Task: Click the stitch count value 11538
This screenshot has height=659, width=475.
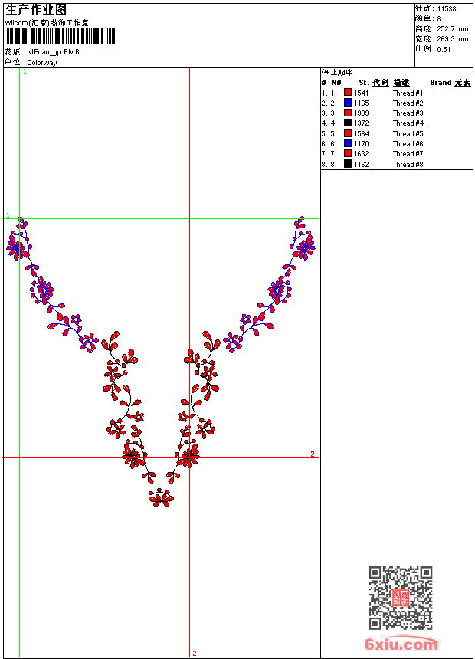Action: [x=447, y=8]
